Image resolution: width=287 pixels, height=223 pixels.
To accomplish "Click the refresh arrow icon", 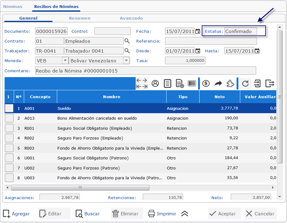I will pyautogui.click(x=245, y=84).
